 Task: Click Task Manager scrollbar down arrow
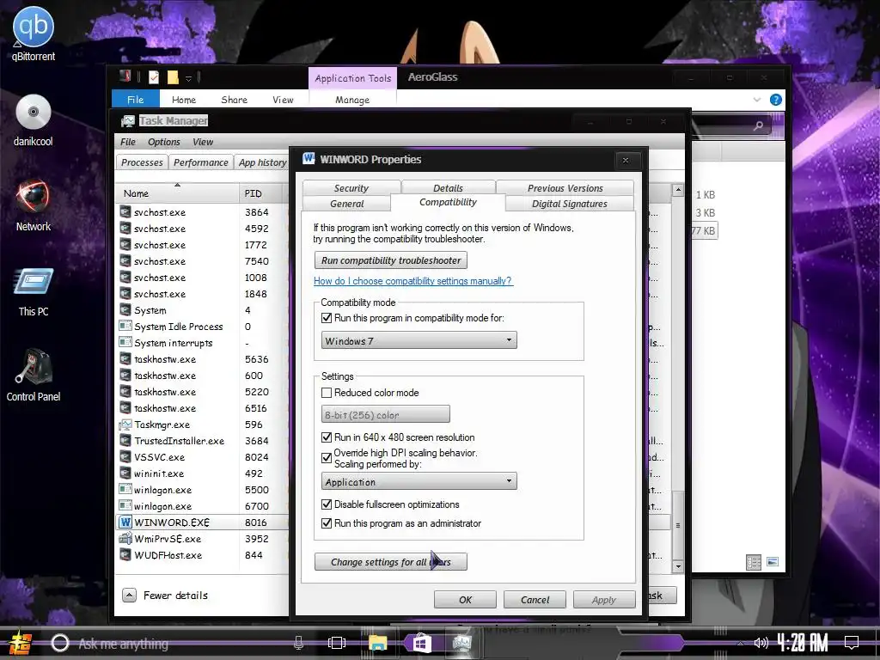[x=678, y=566]
